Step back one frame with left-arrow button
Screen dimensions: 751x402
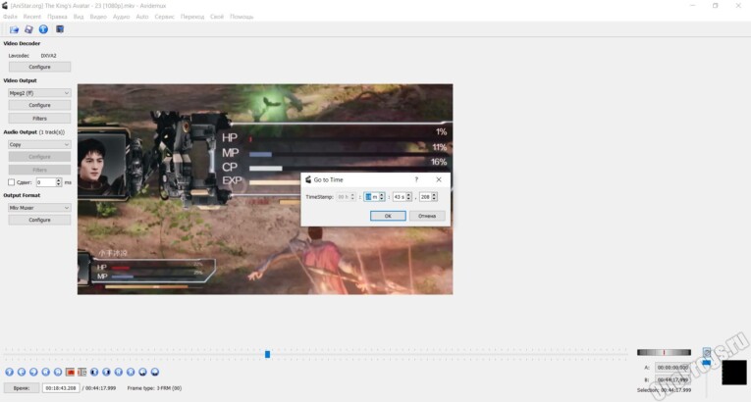[x=22, y=372]
